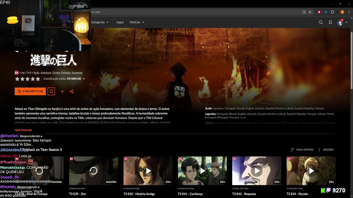Expand the profile avatar dropdown arrow
The image size is (353, 198).
(x=346, y=23)
